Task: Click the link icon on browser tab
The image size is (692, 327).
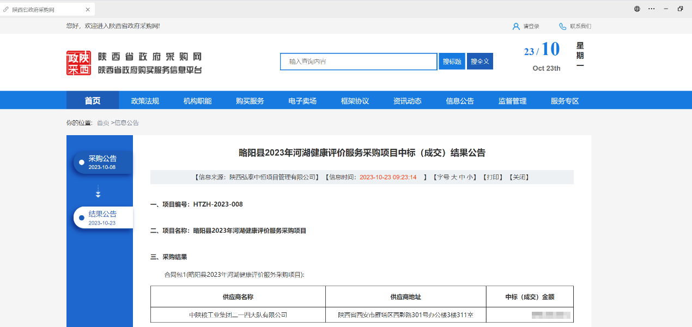Action: tap(6, 10)
